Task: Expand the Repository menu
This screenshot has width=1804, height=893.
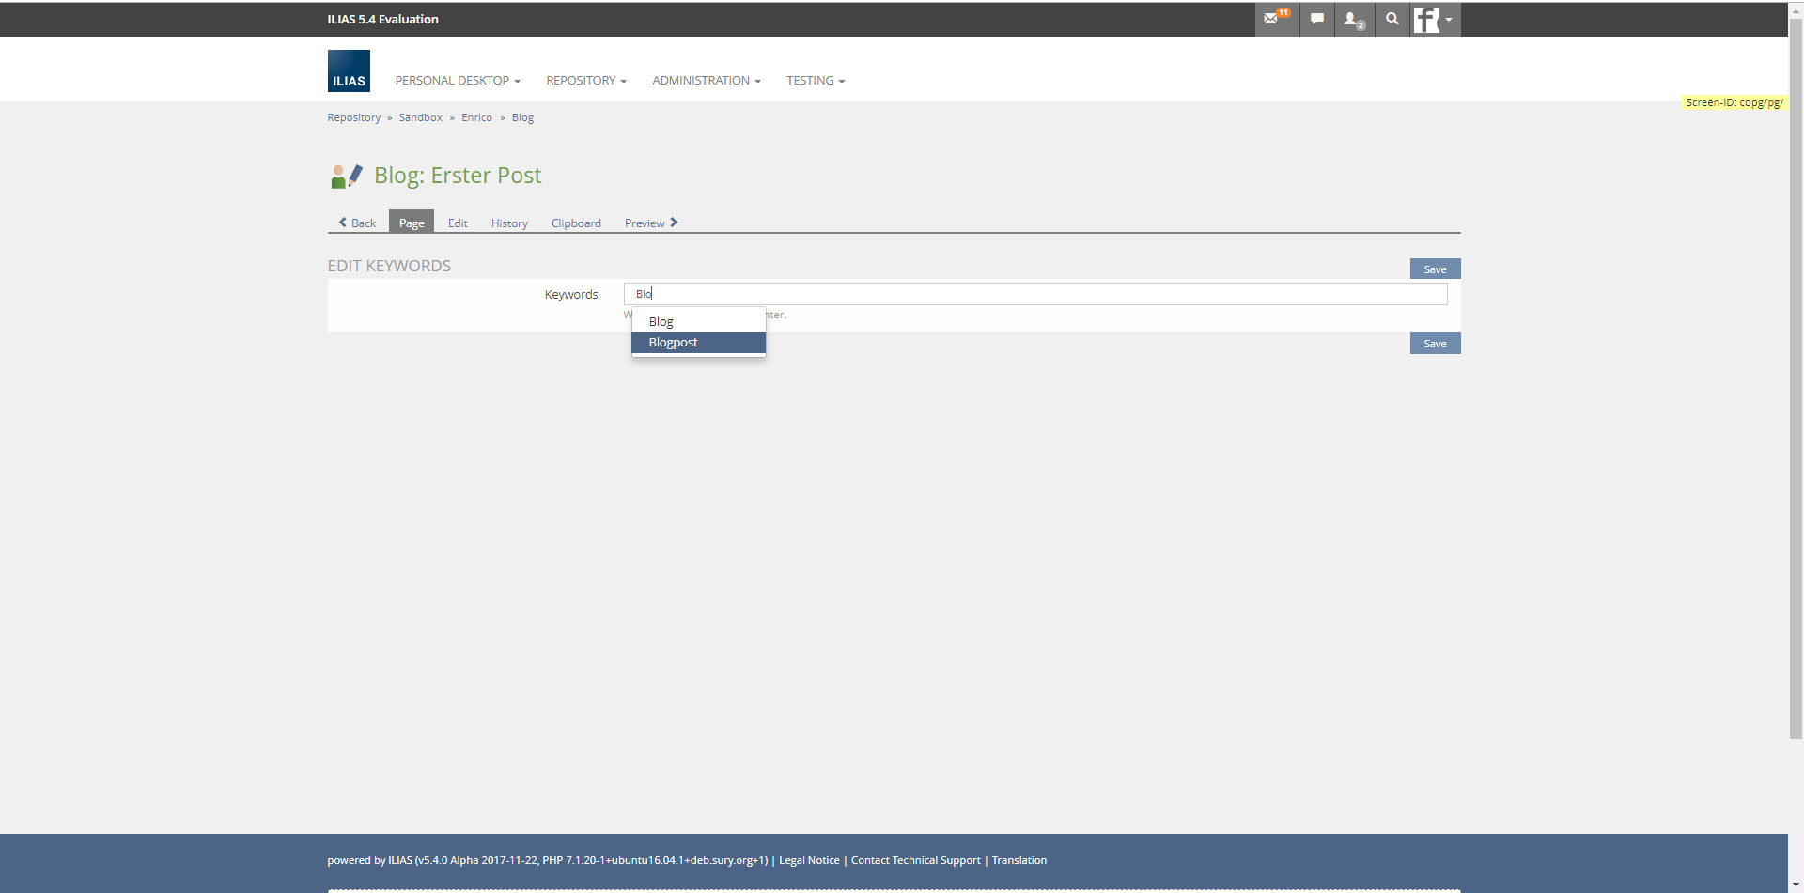Action: (x=585, y=81)
